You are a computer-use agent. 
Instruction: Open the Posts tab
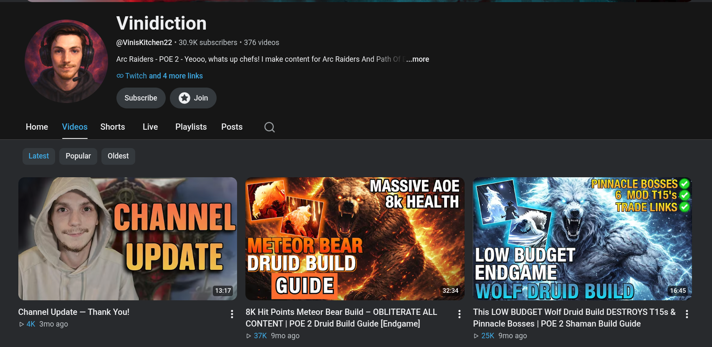click(x=232, y=127)
